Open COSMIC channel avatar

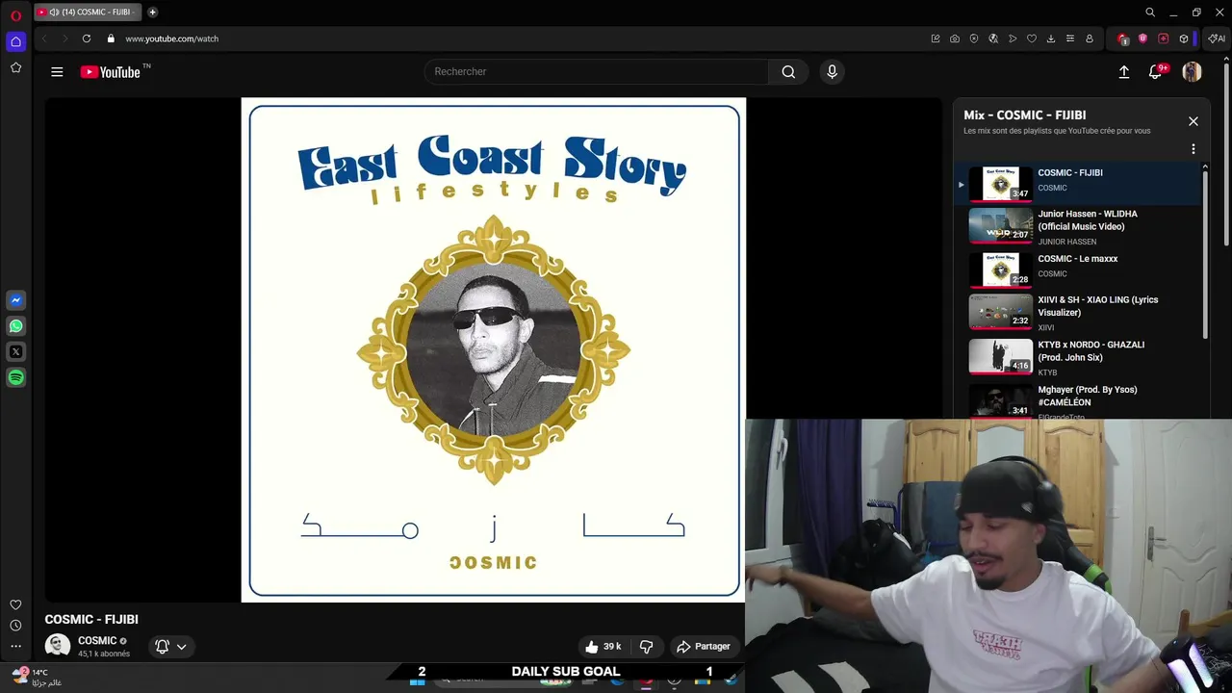click(58, 646)
